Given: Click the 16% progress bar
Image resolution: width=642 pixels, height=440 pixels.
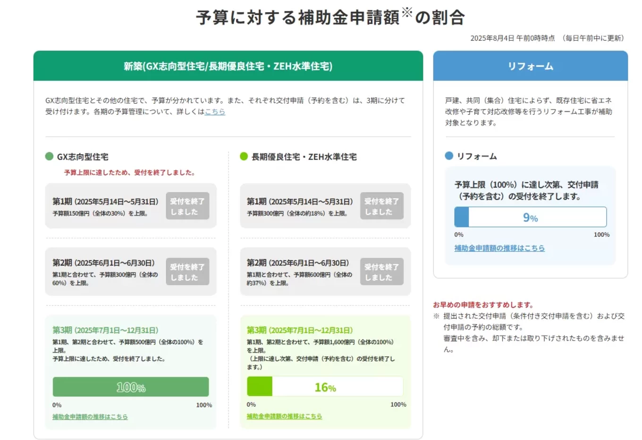Looking at the screenshot, I should pos(325,386).
